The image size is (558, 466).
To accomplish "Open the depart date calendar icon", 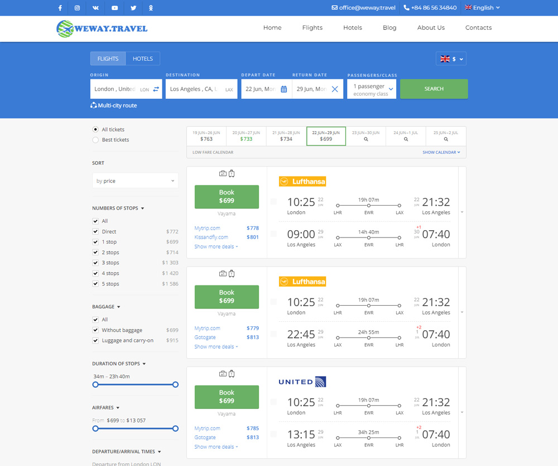I will [x=283, y=89].
